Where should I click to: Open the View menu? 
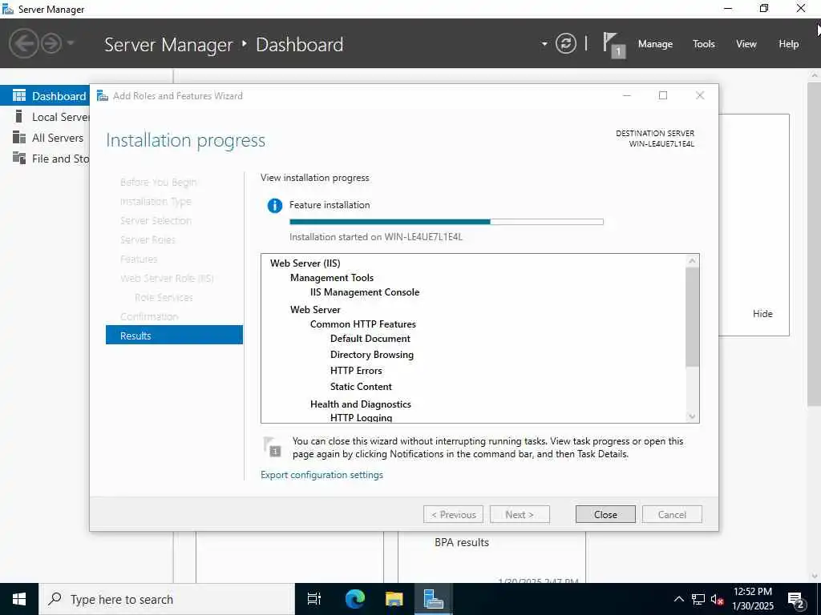[x=746, y=44]
